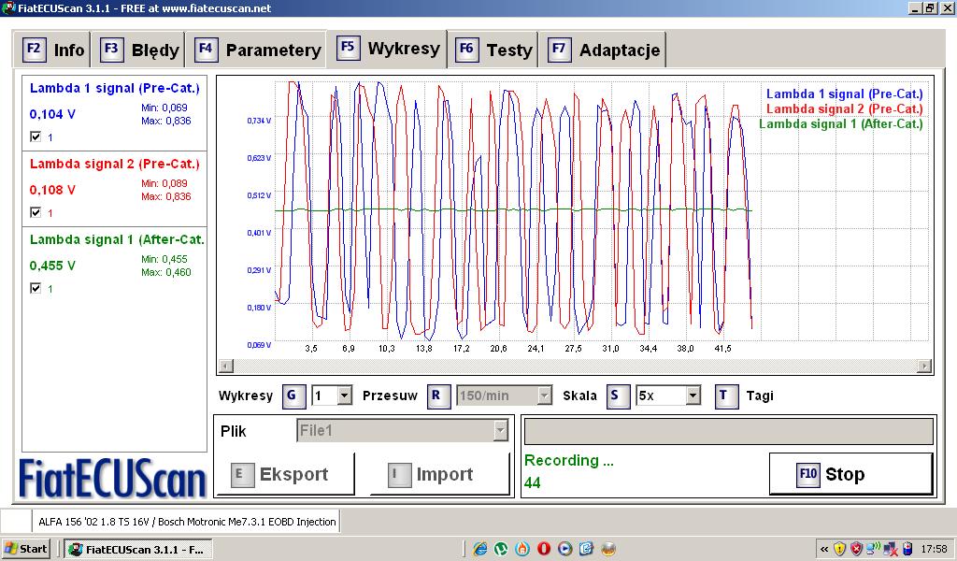Viewport: 957px width, 561px height.
Task: Click the red security alert shield in tray
Action: 855,549
